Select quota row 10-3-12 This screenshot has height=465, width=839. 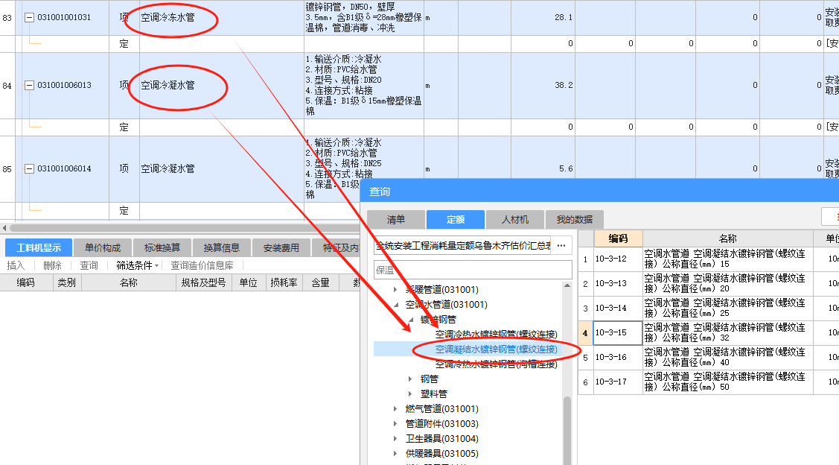(x=709, y=259)
